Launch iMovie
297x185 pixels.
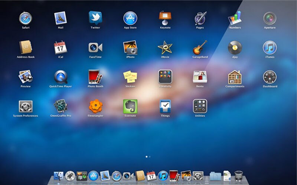(165, 48)
